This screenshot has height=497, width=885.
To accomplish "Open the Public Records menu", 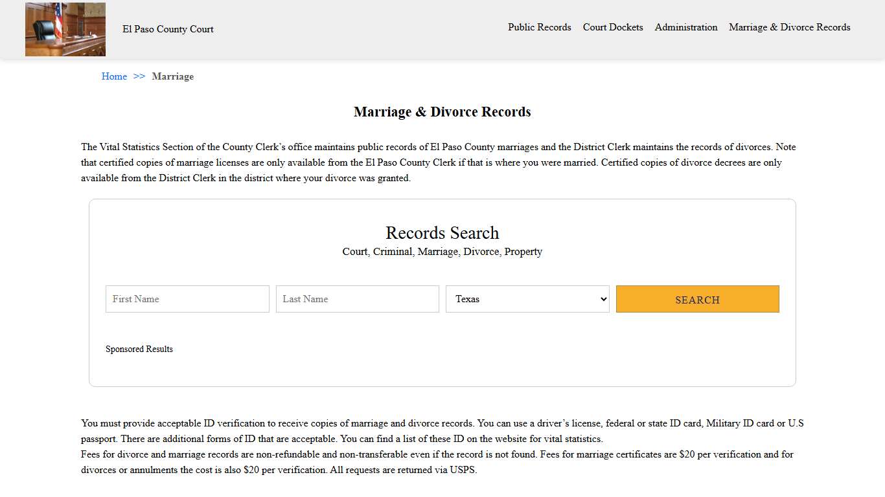I will tap(539, 27).
